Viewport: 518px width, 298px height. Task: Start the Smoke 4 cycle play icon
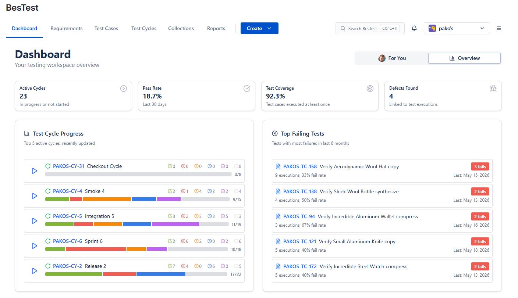35,196
